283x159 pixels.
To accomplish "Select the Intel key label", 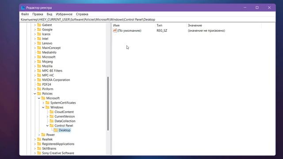I will point(45,39).
